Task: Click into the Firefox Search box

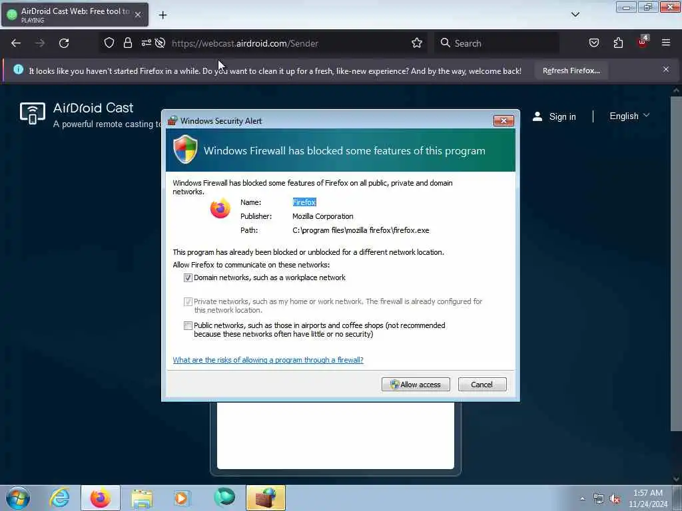Action: pos(497,43)
